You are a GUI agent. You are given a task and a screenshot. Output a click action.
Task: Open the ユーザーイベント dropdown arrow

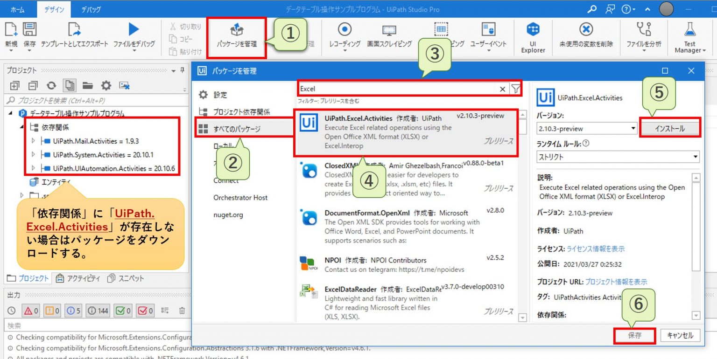[488, 51]
